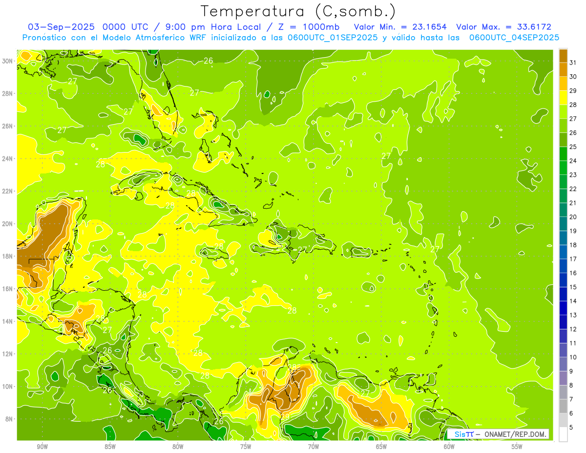Click the '0600UTC_04SEP2025' valid-until time

[514, 38]
